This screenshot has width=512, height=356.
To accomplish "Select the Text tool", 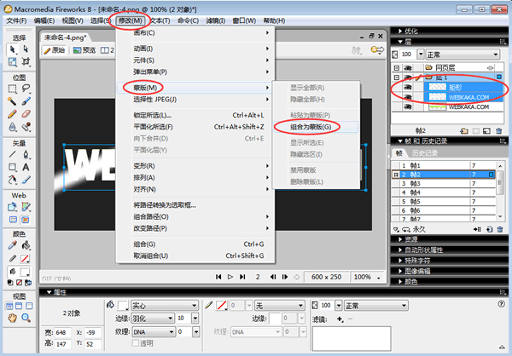I will pyautogui.click(x=26, y=167).
